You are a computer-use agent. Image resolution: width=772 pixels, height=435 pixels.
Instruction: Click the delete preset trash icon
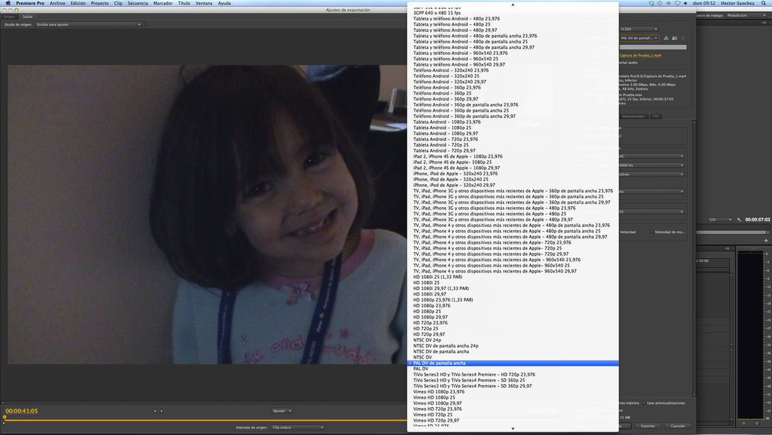[x=683, y=38]
